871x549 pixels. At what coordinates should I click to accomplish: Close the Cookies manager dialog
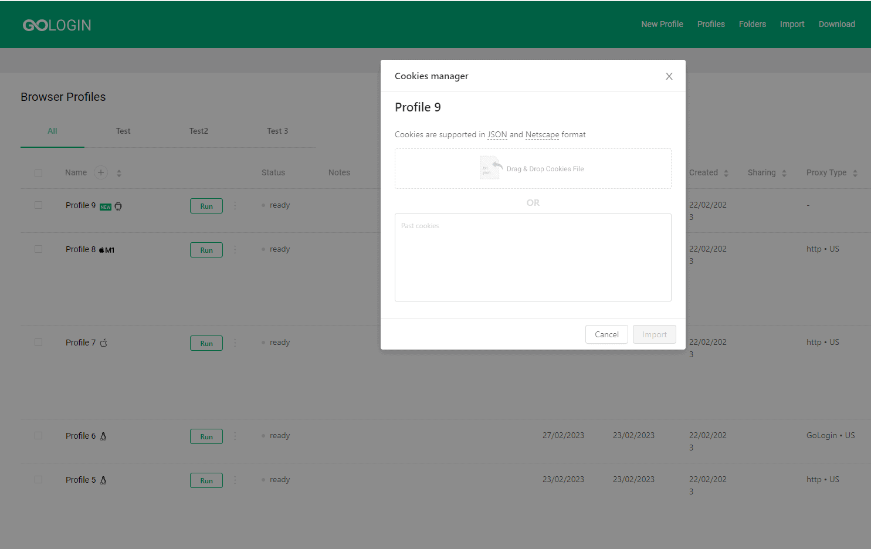tap(669, 76)
